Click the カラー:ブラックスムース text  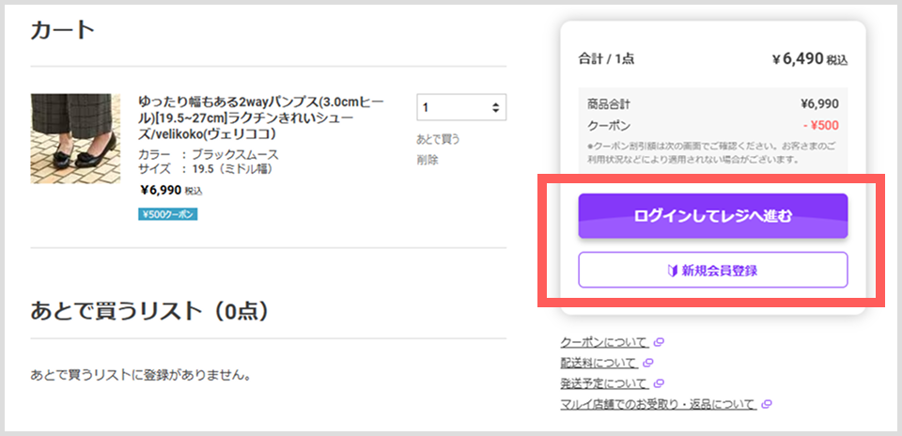pyautogui.click(x=209, y=155)
